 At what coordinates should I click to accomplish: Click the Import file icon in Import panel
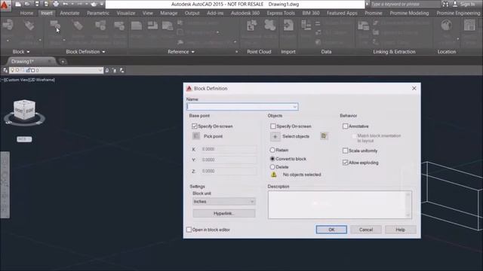(288, 26)
